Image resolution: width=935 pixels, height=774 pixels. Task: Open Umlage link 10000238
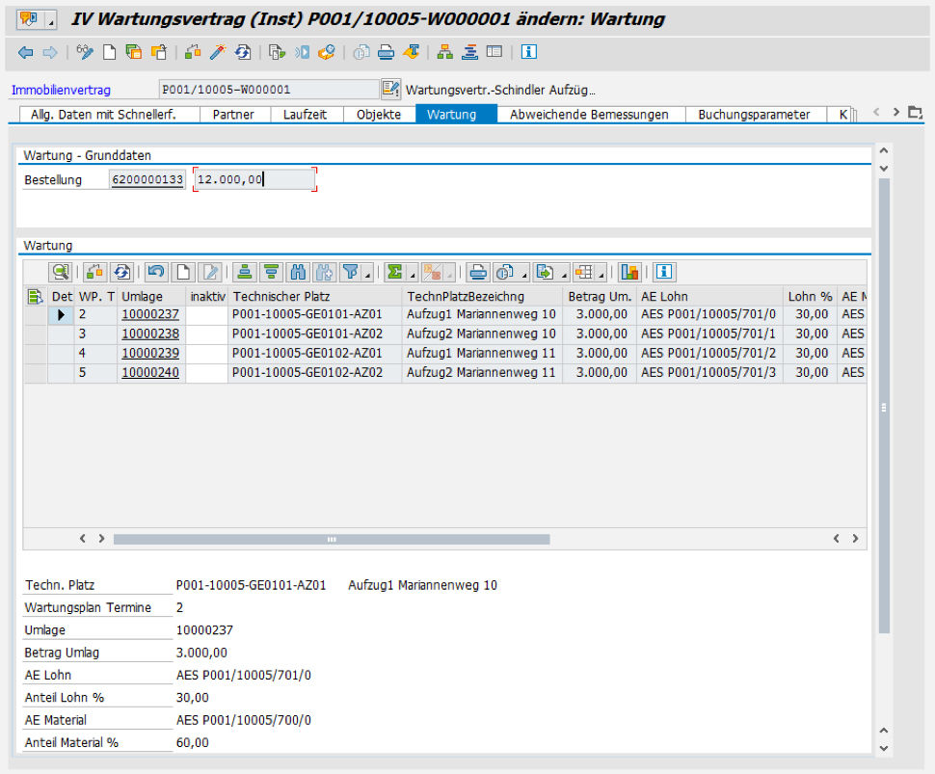click(150, 334)
